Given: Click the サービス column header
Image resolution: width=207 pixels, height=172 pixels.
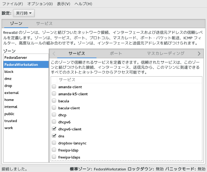Looking at the screenshot, I should click(x=130, y=80).
